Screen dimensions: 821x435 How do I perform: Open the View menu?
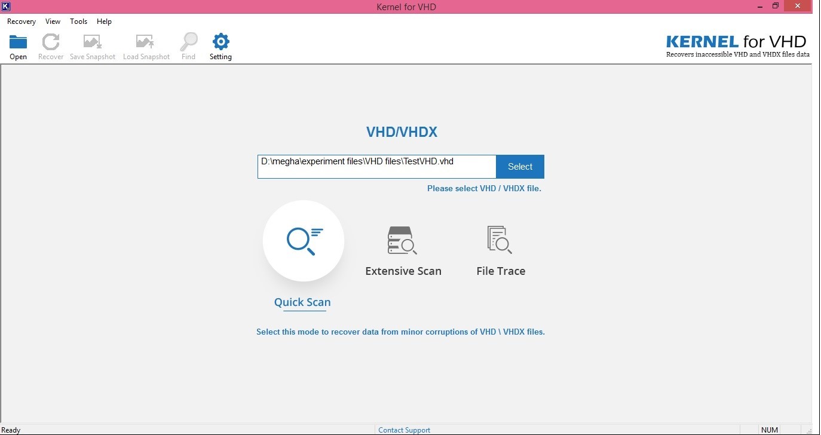[53, 21]
